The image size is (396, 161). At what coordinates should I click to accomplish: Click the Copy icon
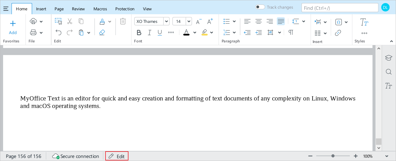pyautogui.click(x=81, y=21)
